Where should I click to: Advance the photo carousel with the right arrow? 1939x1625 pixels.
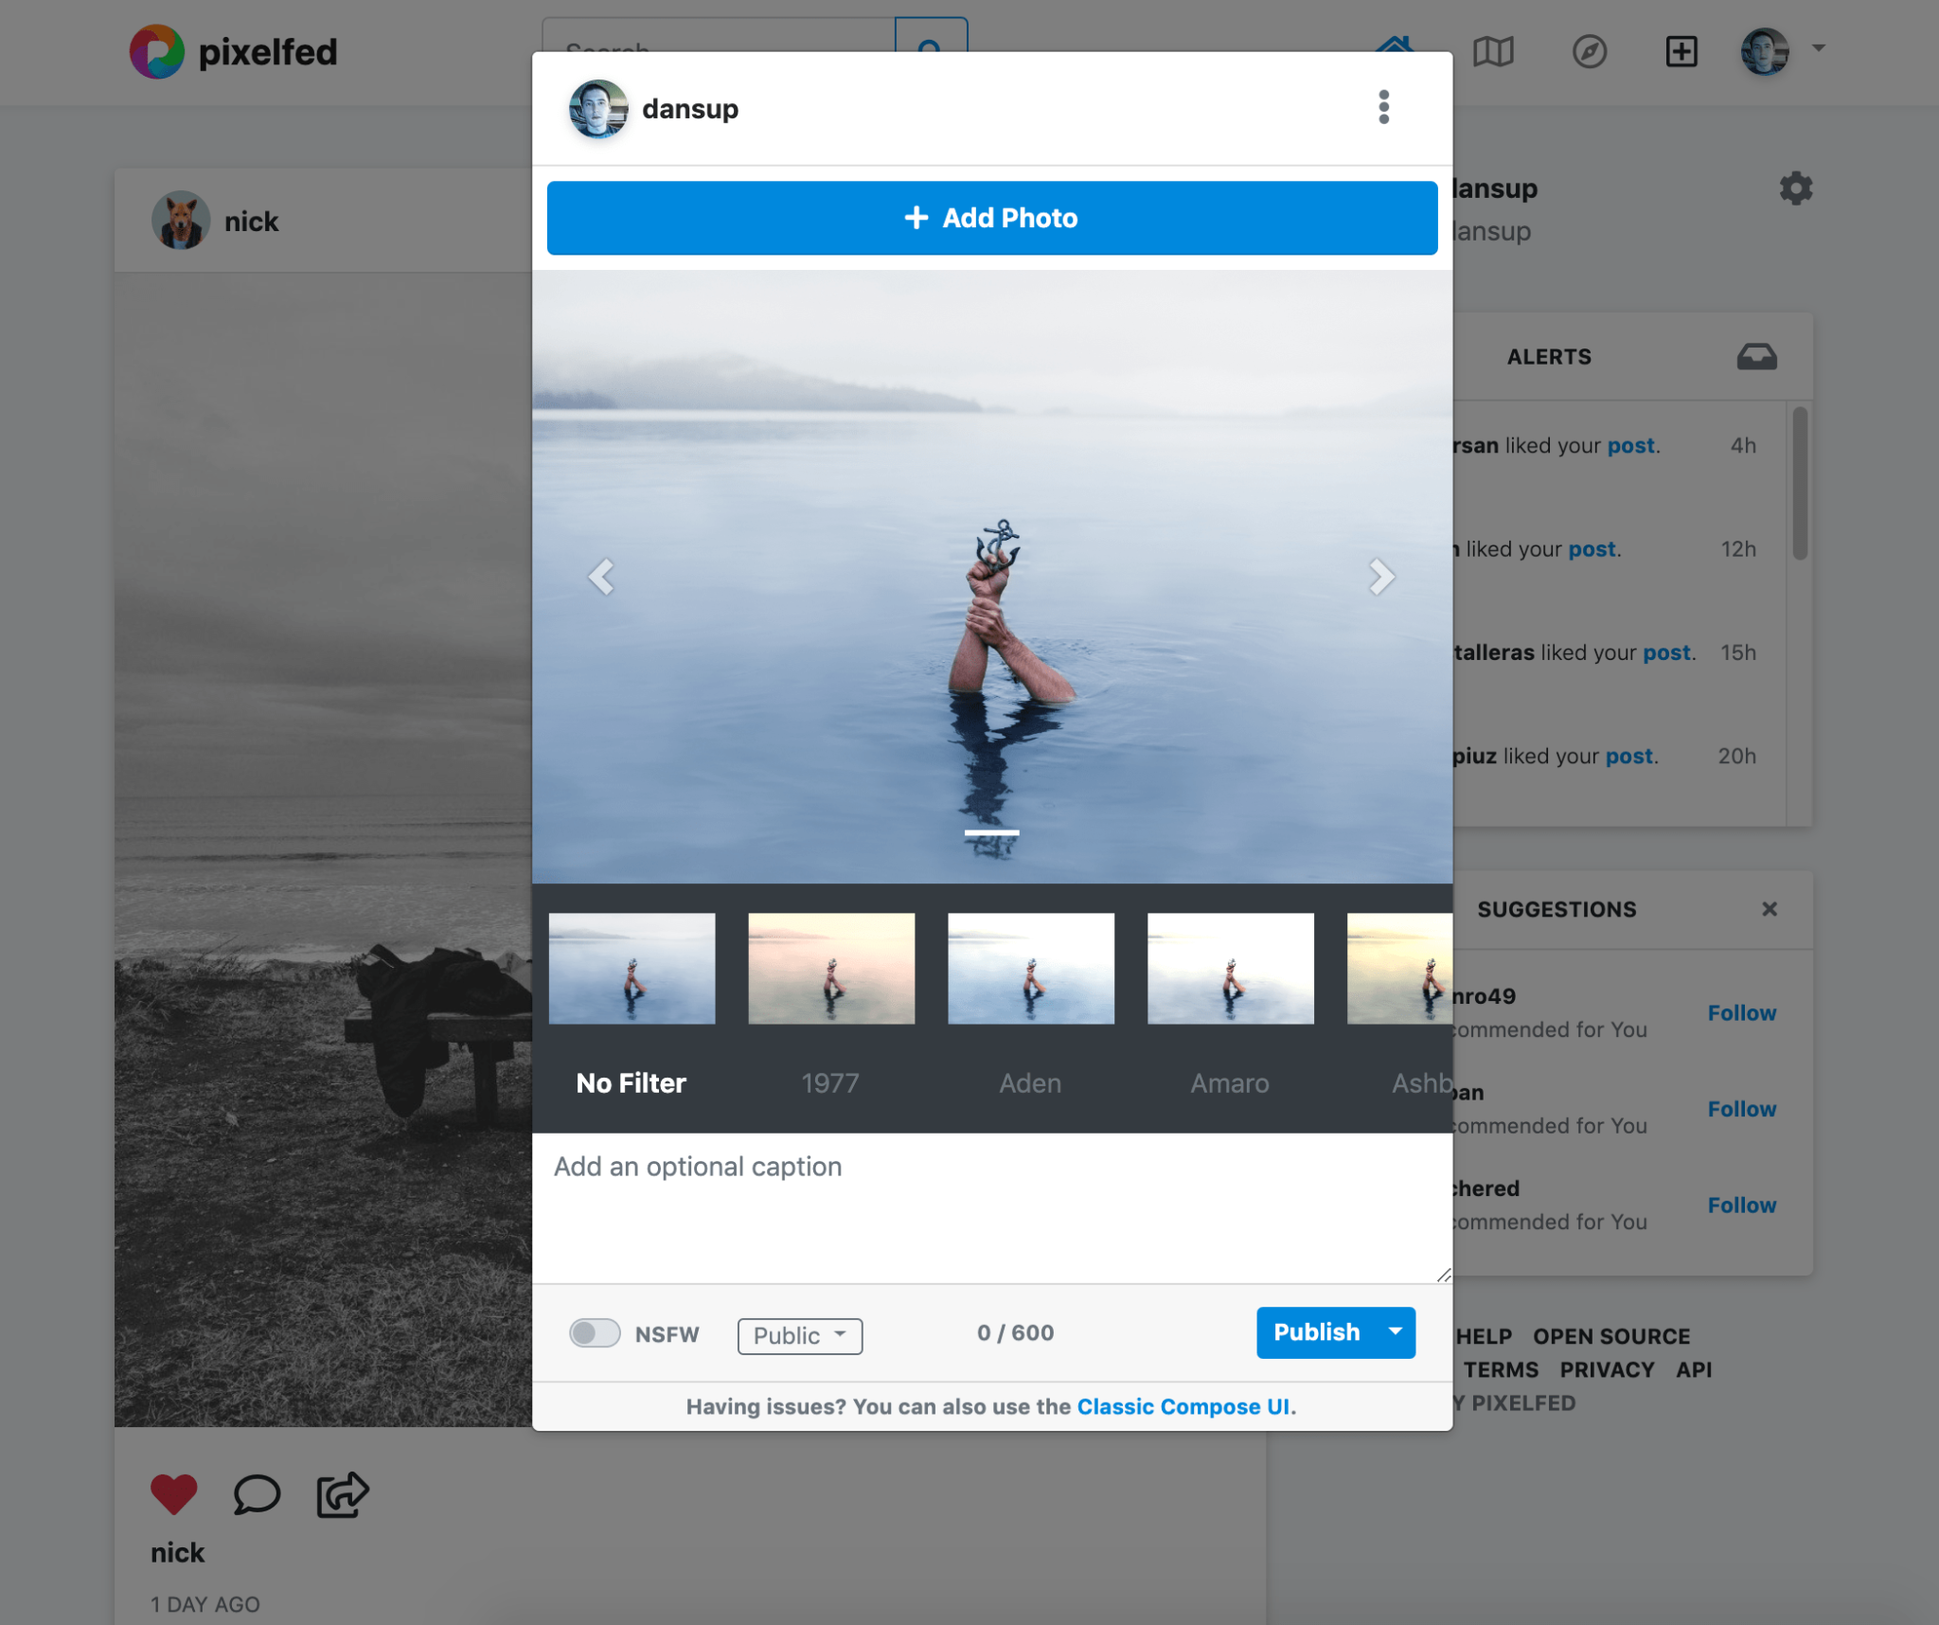tap(1382, 578)
